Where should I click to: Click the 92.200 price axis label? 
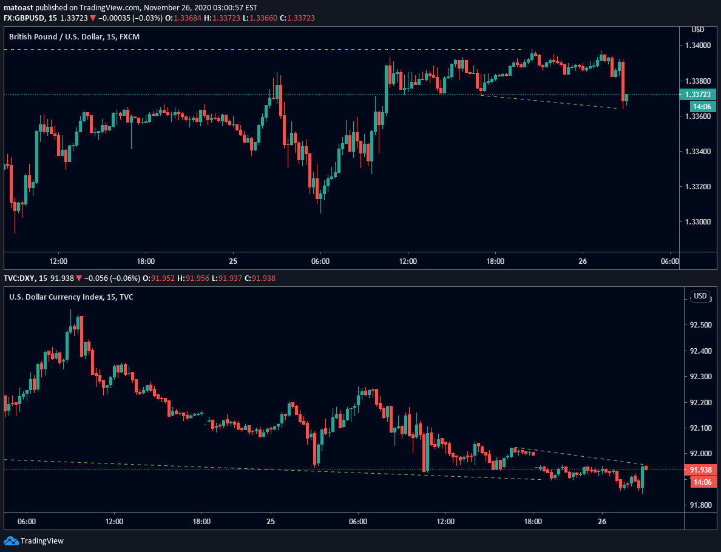click(x=701, y=403)
